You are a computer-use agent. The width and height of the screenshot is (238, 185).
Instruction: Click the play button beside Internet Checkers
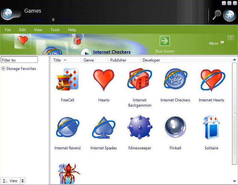click(x=87, y=52)
